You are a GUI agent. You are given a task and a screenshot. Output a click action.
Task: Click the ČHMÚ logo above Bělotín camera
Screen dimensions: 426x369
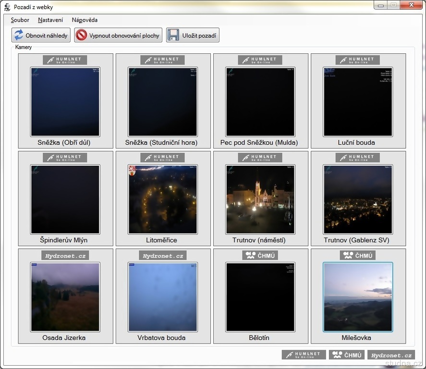(x=260, y=256)
